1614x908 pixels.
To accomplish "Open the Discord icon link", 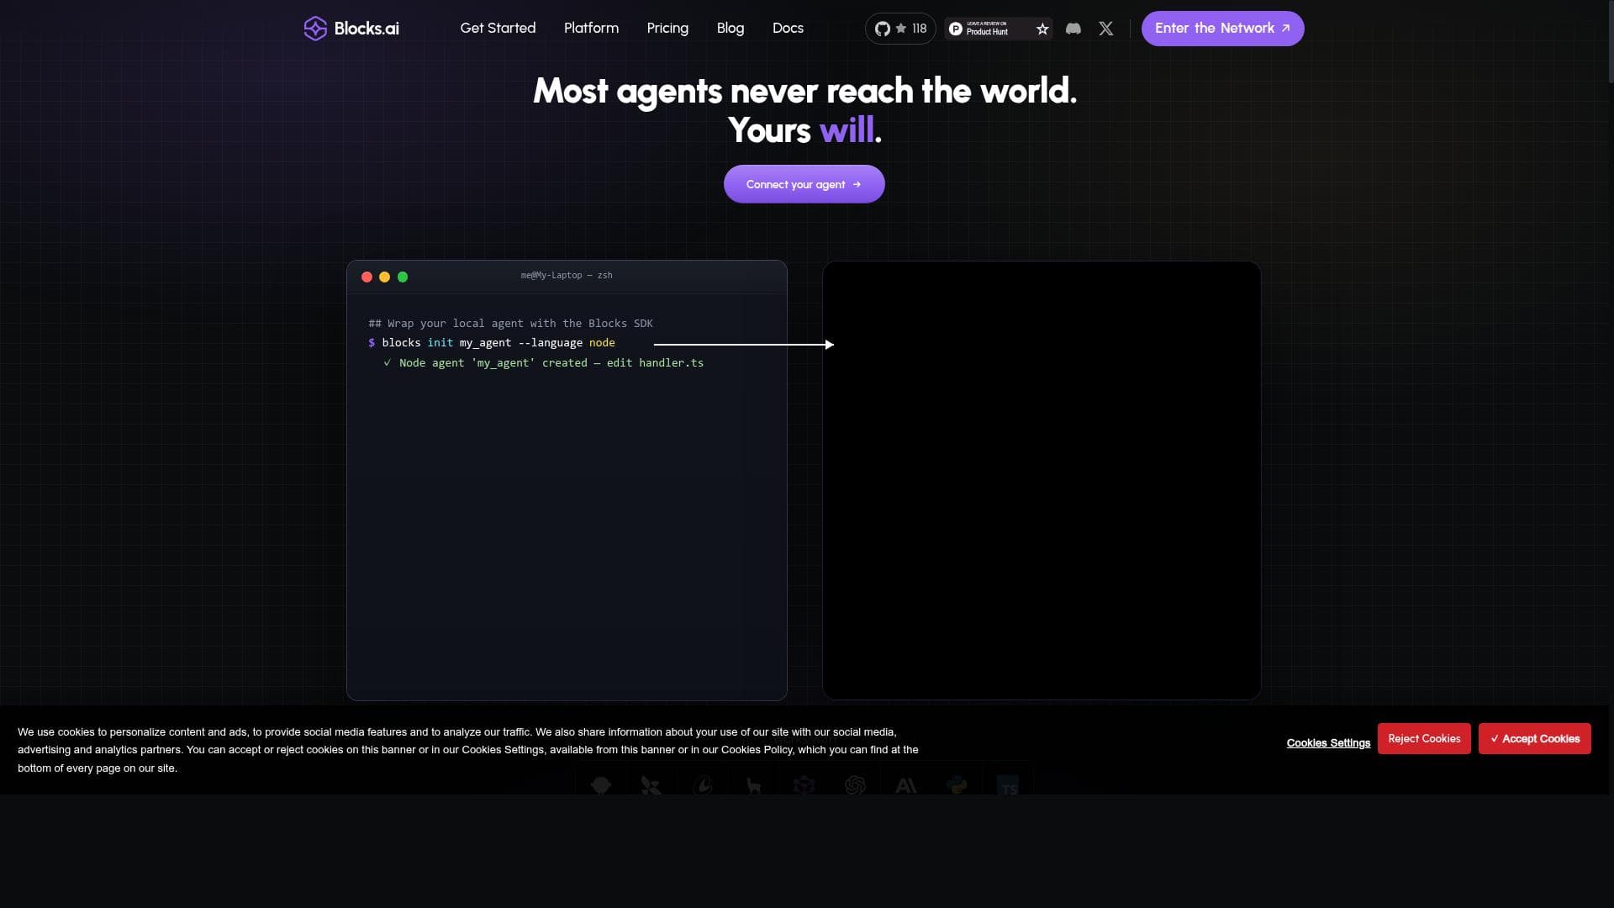I will (x=1073, y=29).
